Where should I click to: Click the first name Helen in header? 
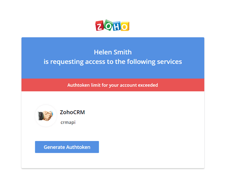103,52
